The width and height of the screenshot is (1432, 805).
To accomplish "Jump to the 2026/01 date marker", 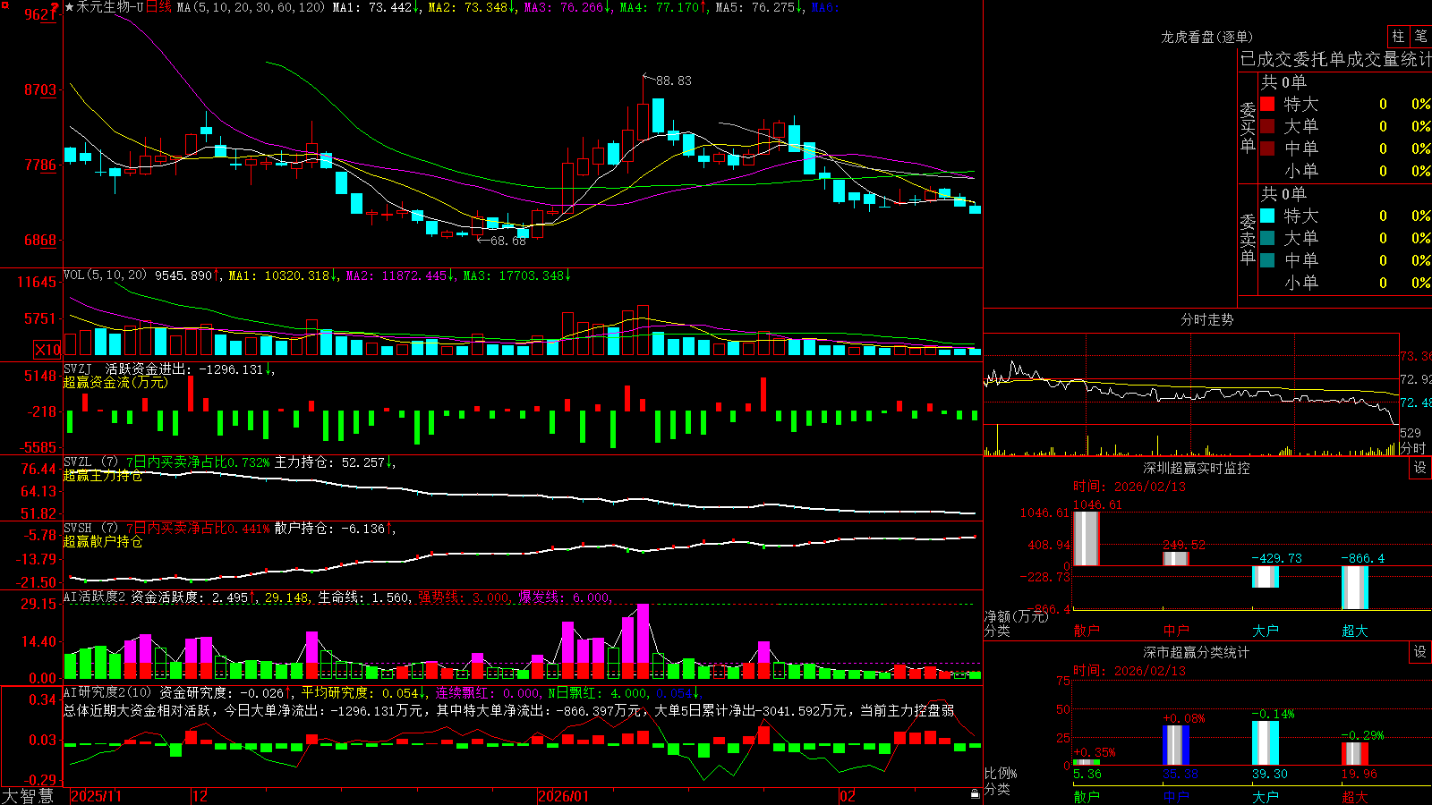I will click(x=564, y=796).
